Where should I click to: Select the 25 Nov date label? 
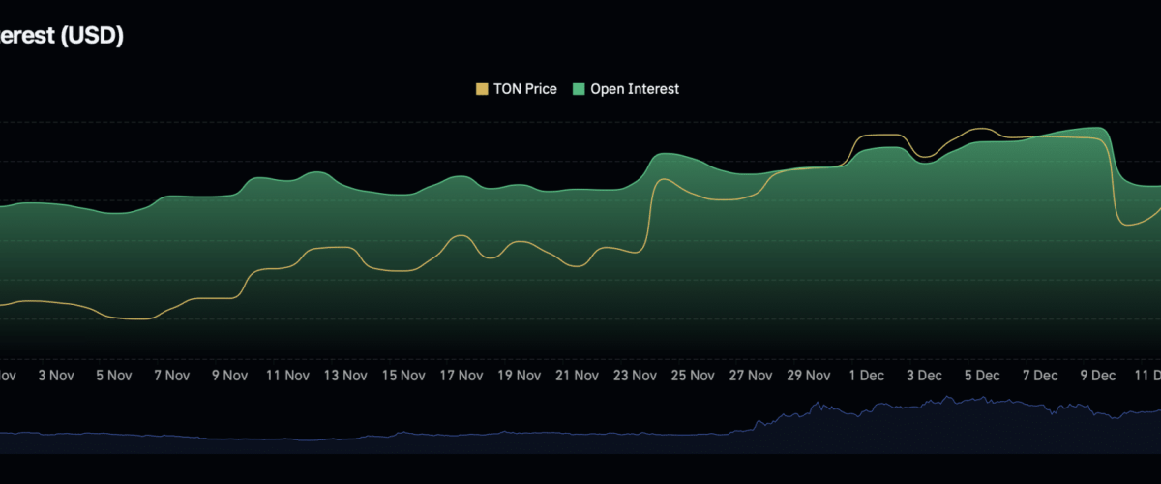pyautogui.click(x=693, y=376)
